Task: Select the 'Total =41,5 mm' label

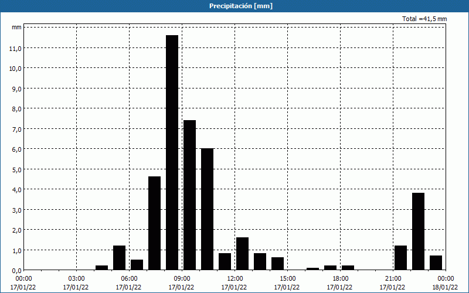Action: point(424,19)
